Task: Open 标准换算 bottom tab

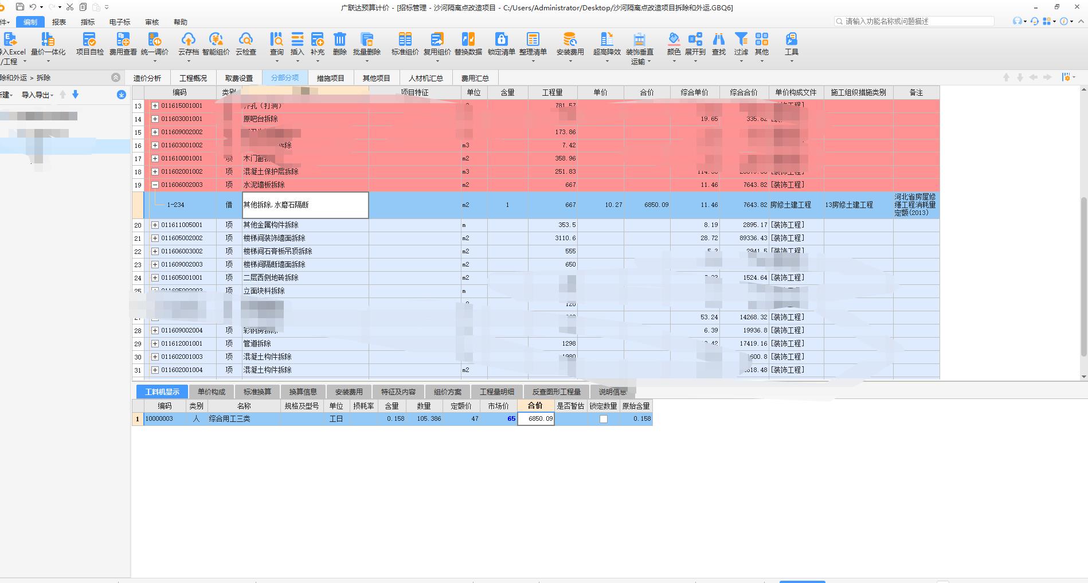Action: (257, 392)
